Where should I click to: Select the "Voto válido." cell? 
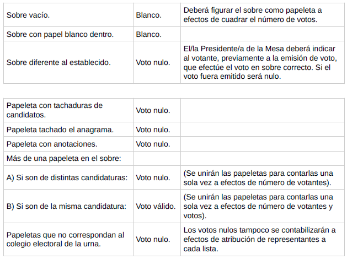pyautogui.click(x=156, y=206)
